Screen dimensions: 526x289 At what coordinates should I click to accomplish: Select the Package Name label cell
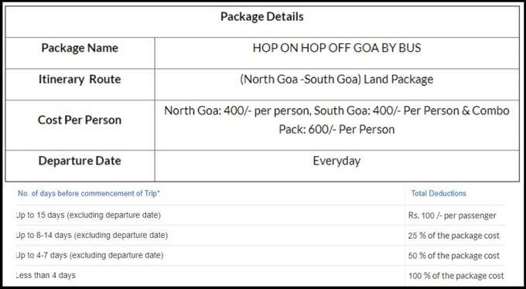point(80,48)
